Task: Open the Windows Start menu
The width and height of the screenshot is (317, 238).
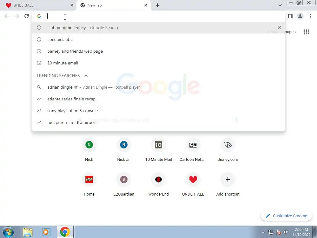Action: 8,232
